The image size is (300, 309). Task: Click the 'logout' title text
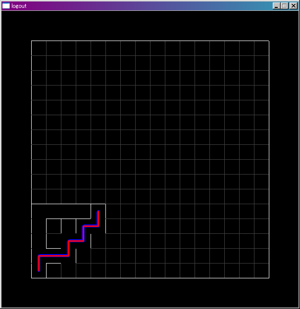pyautogui.click(x=19, y=6)
